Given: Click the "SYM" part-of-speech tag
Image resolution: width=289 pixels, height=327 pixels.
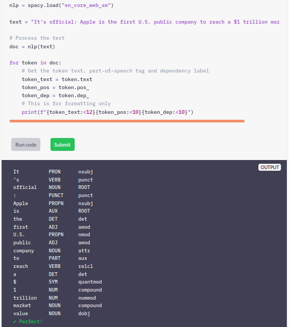Looking at the screenshot, I should pos(53,282).
